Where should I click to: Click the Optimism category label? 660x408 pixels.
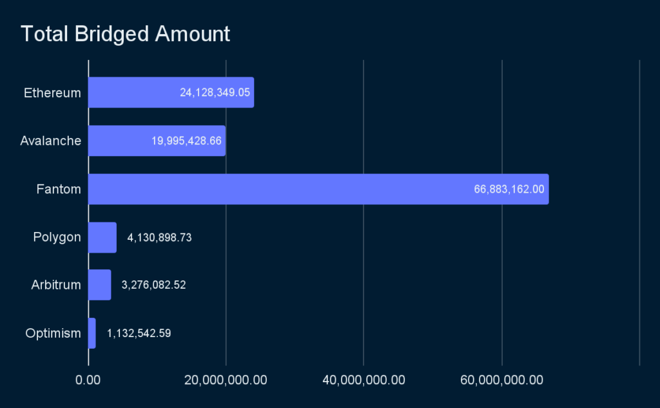pyautogui.click(x=53, y=333)
